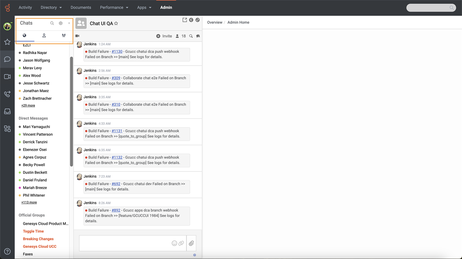Favorite the Chat UI QA room star
This screenshot has width=462, height=259.
[116, 24]
